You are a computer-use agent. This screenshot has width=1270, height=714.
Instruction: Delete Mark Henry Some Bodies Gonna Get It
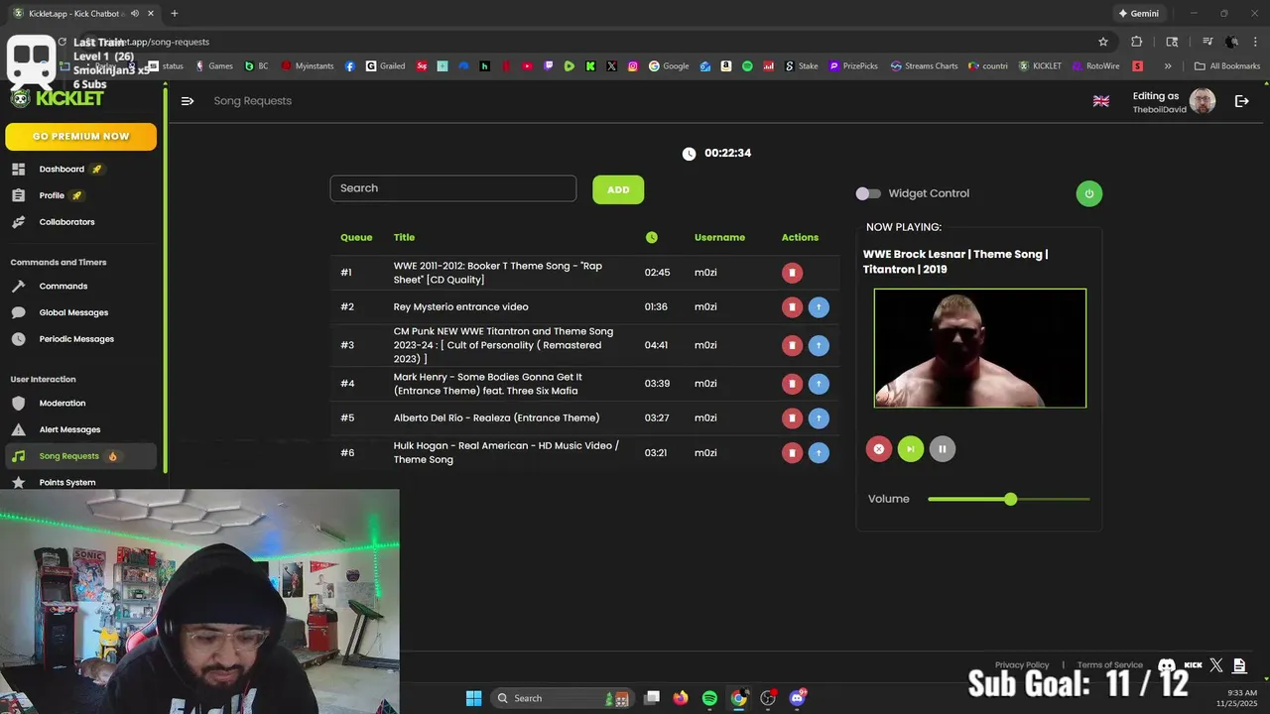[792, 384]
